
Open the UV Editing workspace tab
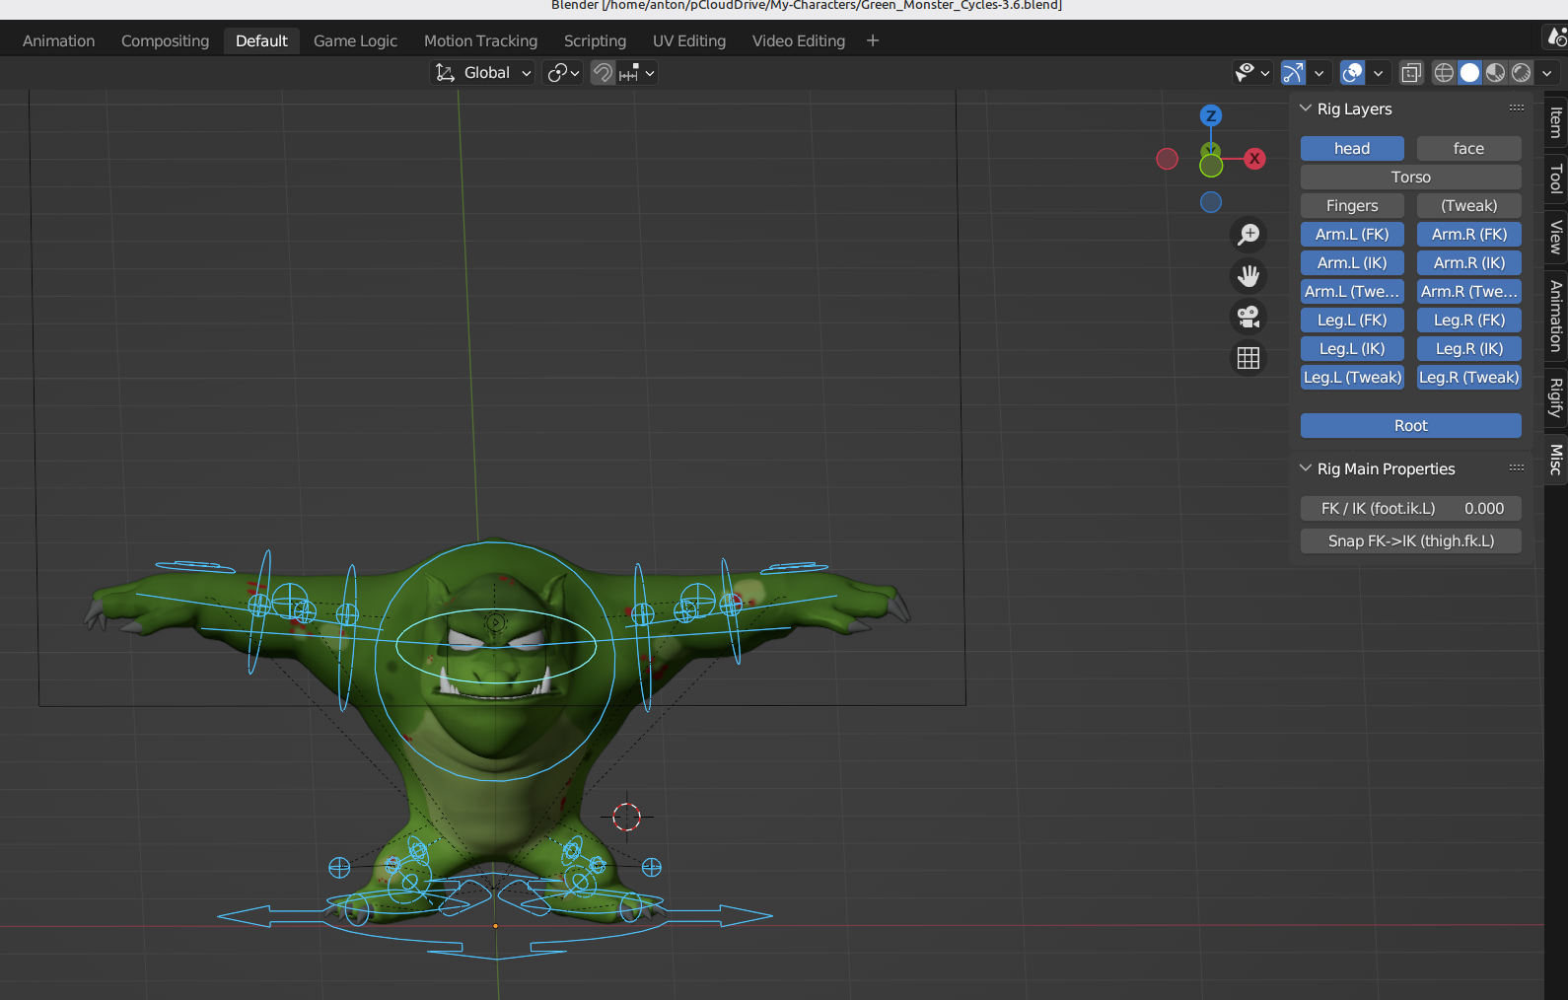coord(689,41)
